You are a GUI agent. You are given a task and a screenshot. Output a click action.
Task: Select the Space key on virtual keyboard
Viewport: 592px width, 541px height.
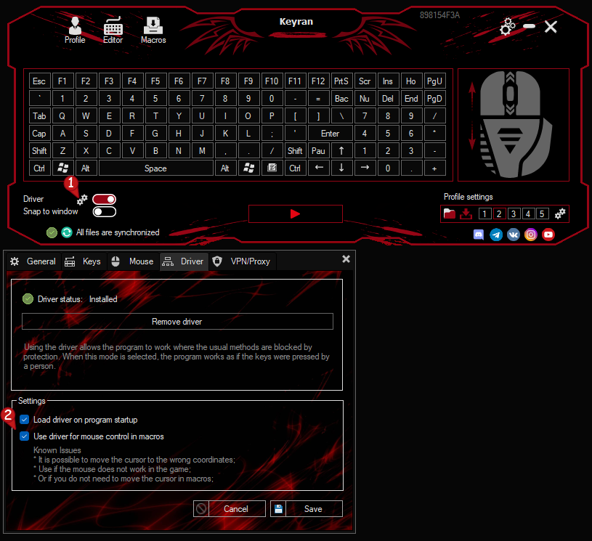point(155,168)
